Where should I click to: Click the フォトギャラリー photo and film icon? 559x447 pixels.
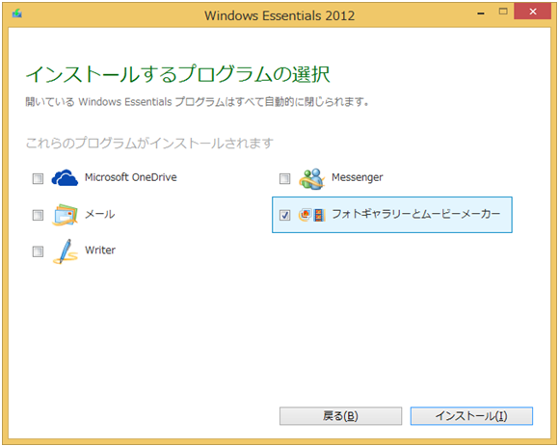pyautogui.click(x=312, y=215)
